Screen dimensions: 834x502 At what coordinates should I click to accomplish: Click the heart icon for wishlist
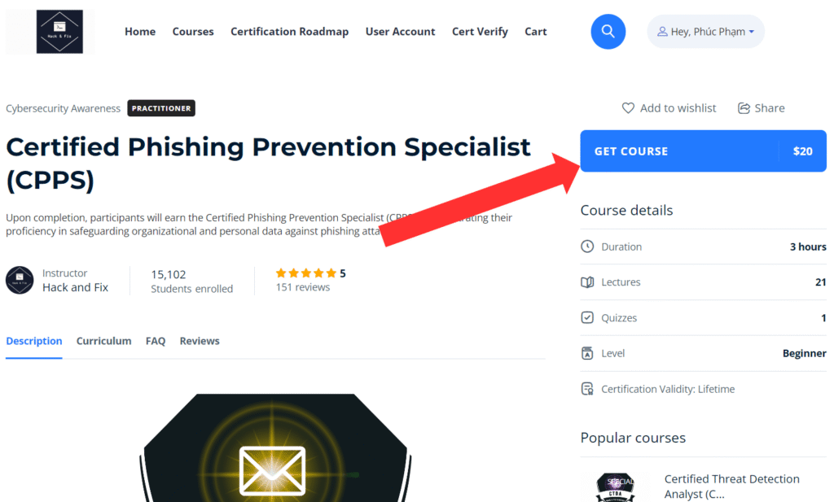[x=628, y=108]
